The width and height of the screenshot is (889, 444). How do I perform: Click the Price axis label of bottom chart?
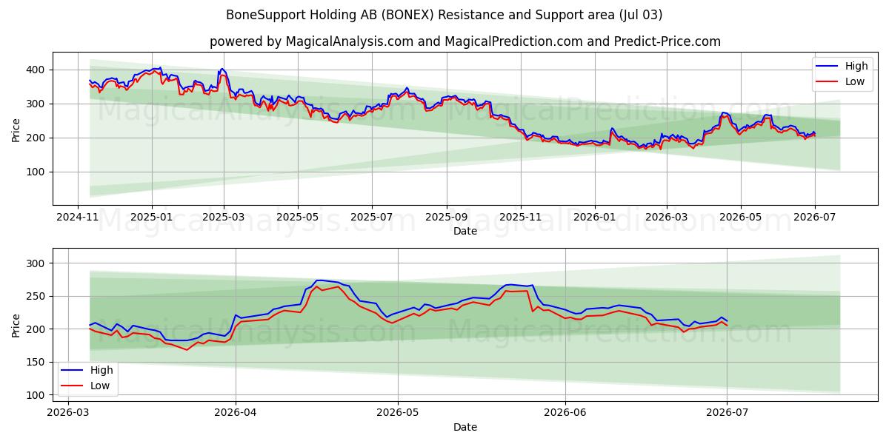pyautogui.click(x=16, y=324)
